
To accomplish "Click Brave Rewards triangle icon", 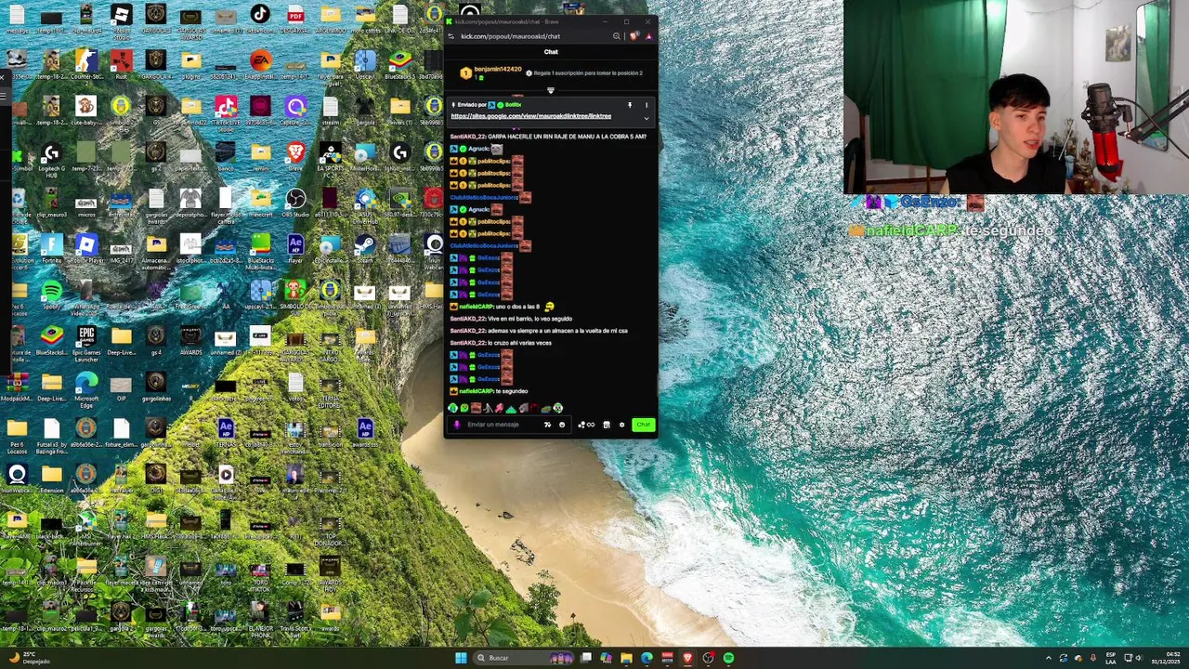I will pos(648,36).
